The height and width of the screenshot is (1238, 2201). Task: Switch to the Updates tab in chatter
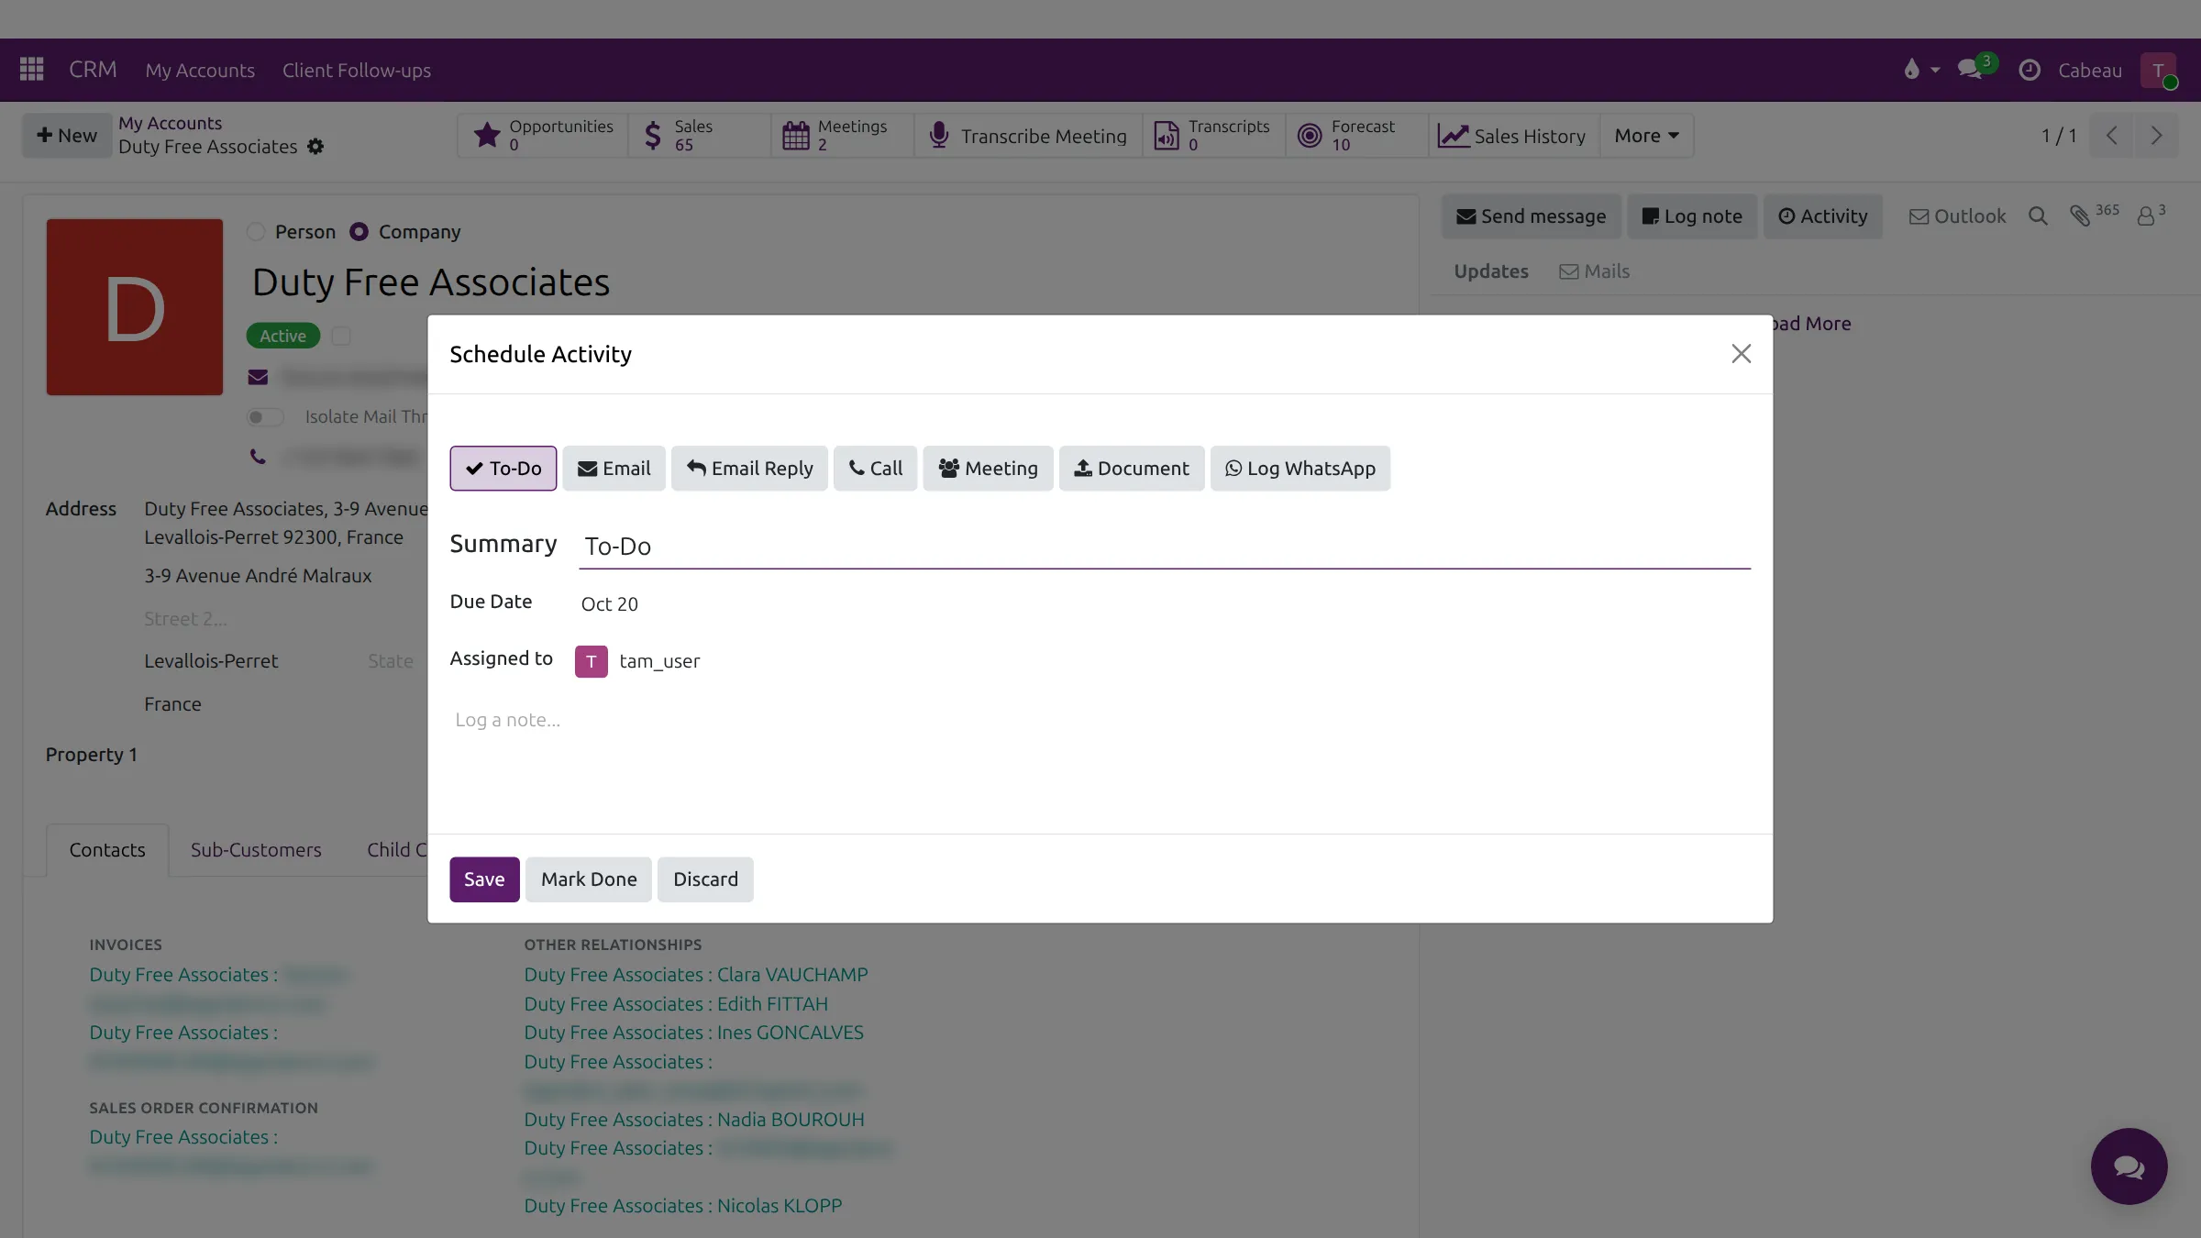pyautogui.click(x=1491, y=271)
